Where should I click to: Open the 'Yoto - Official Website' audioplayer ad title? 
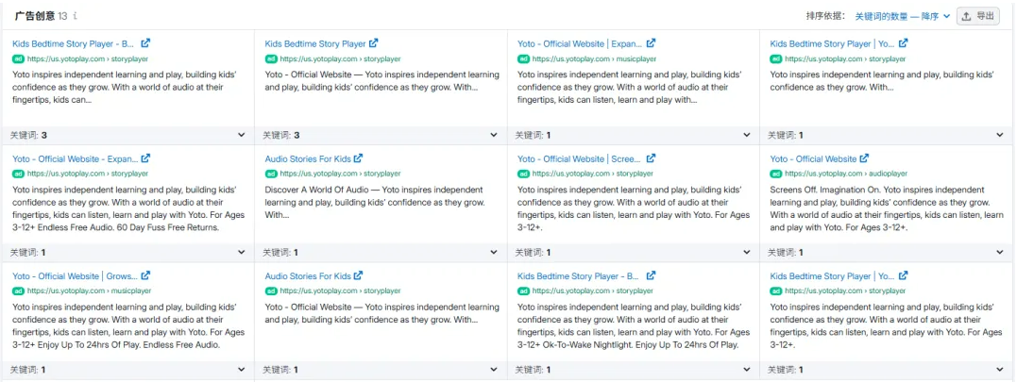[x=813, y=158]
